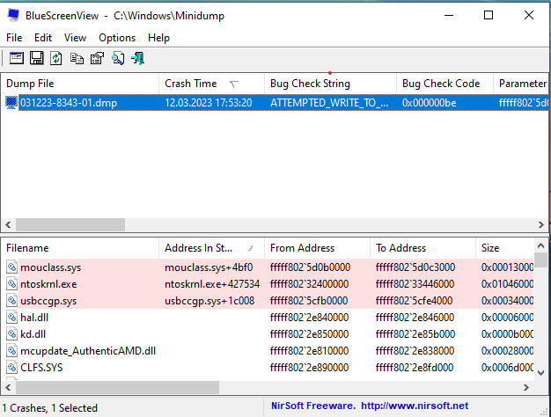Image resolution: width=551 pixels, height=417 pixels.
Task: Select the mcupdate_AuthenticAMD.dll filename
Action: click(88, 351)
